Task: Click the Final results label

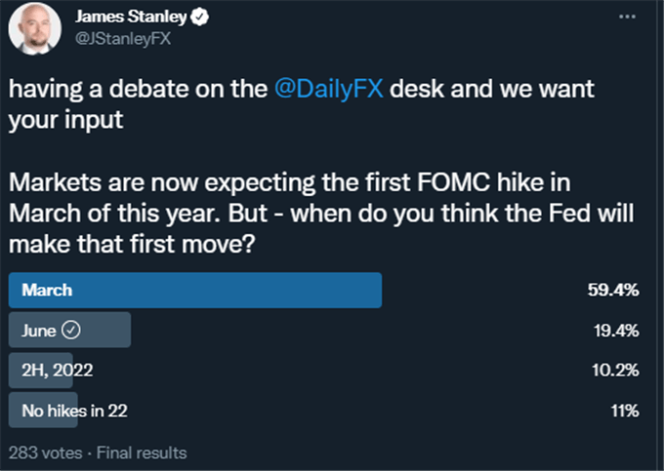Action: point(142,452)
